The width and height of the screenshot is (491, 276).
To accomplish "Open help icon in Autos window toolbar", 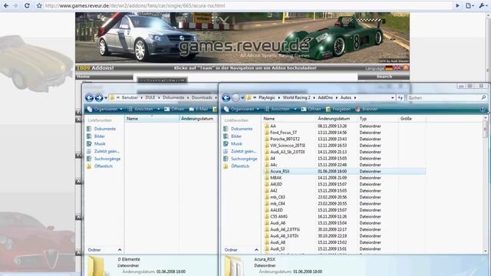I will pos(483,109).
